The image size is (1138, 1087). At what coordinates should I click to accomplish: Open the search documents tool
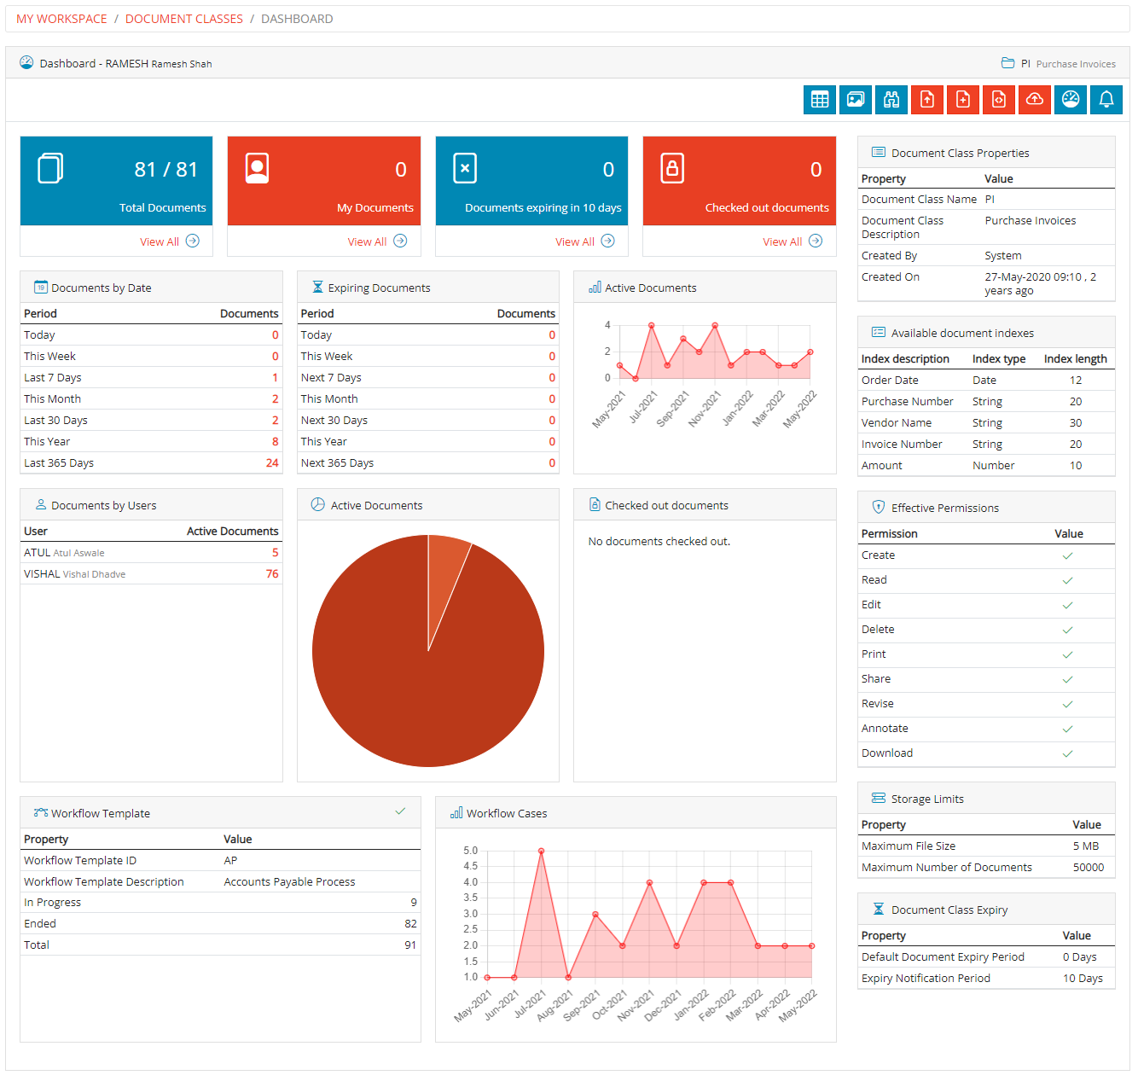click(x=891, y=100)
